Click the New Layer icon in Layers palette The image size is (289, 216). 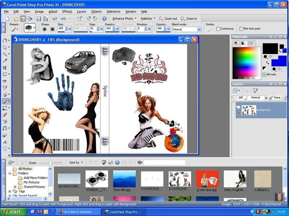(235, 90)
